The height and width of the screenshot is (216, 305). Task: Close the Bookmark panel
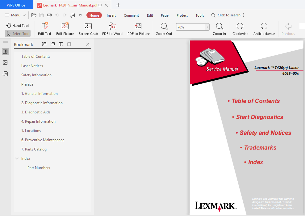(88, 44)
